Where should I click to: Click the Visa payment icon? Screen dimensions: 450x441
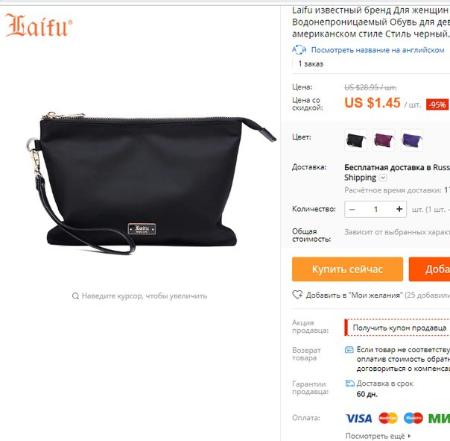click(x=358, y=418)
